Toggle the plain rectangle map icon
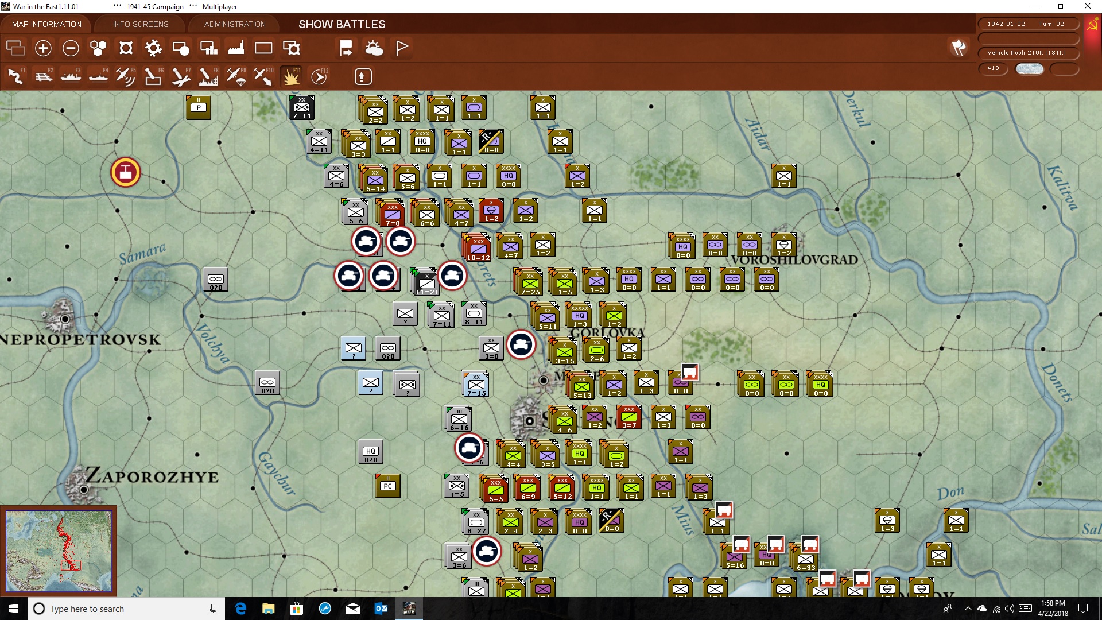1102x620 pixels. point(263,48)
